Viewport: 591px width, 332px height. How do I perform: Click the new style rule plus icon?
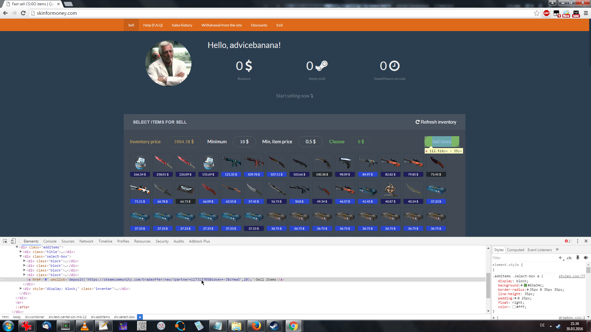[560, 258]
